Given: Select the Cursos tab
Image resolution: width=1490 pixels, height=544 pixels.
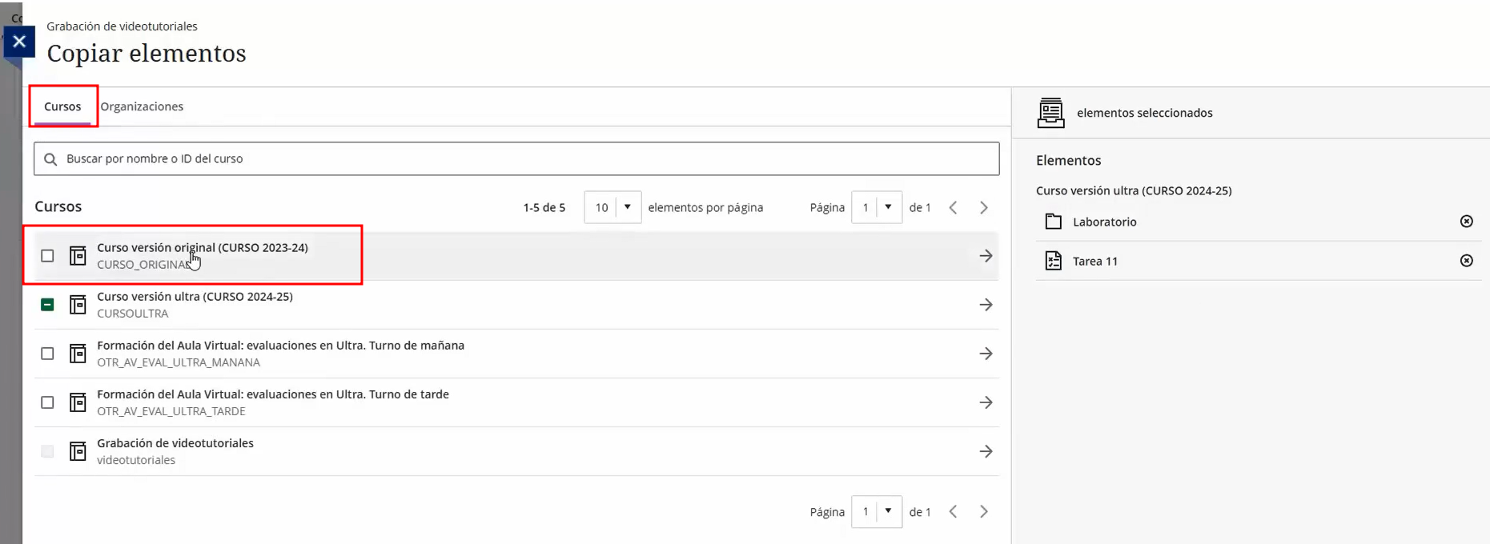Looking at the screenshot, I should point(62,106).
